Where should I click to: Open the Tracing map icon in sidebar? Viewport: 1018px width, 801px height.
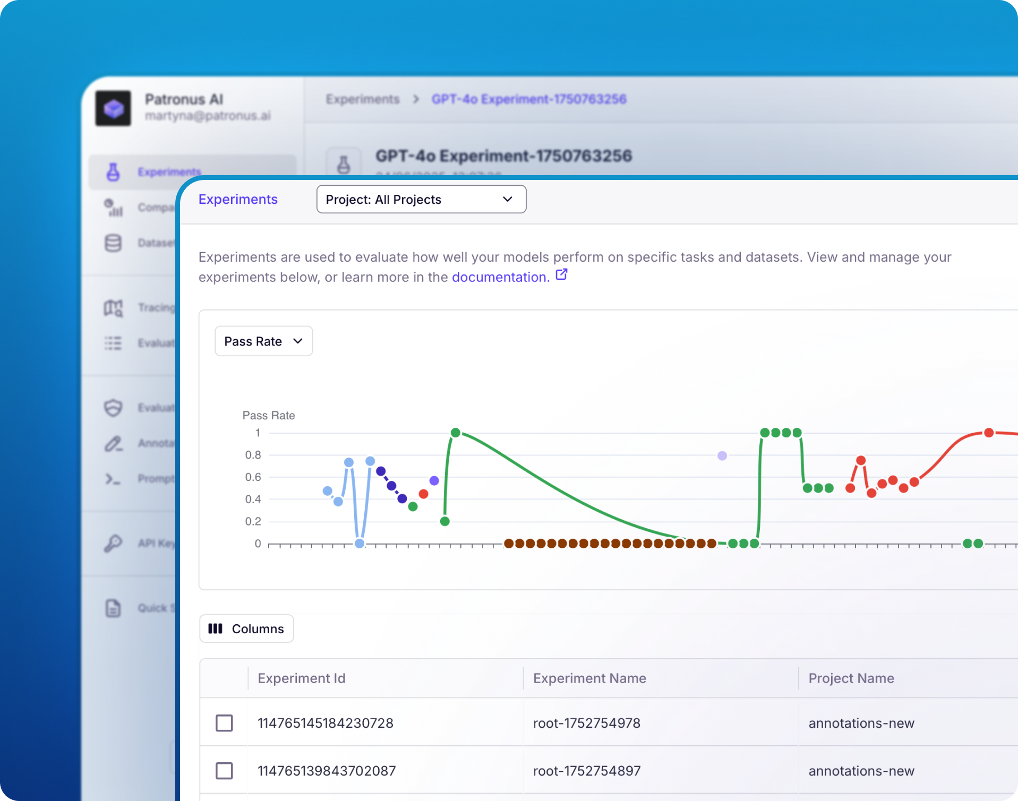[113, 308]
